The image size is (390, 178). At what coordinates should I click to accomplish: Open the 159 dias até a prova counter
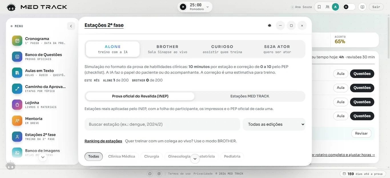363,174
